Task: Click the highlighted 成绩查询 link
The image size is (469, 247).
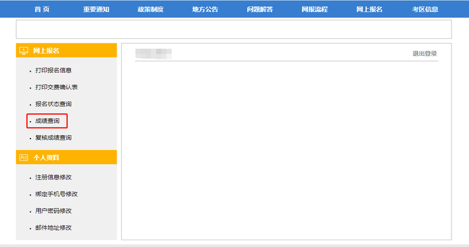Action: 48,121
